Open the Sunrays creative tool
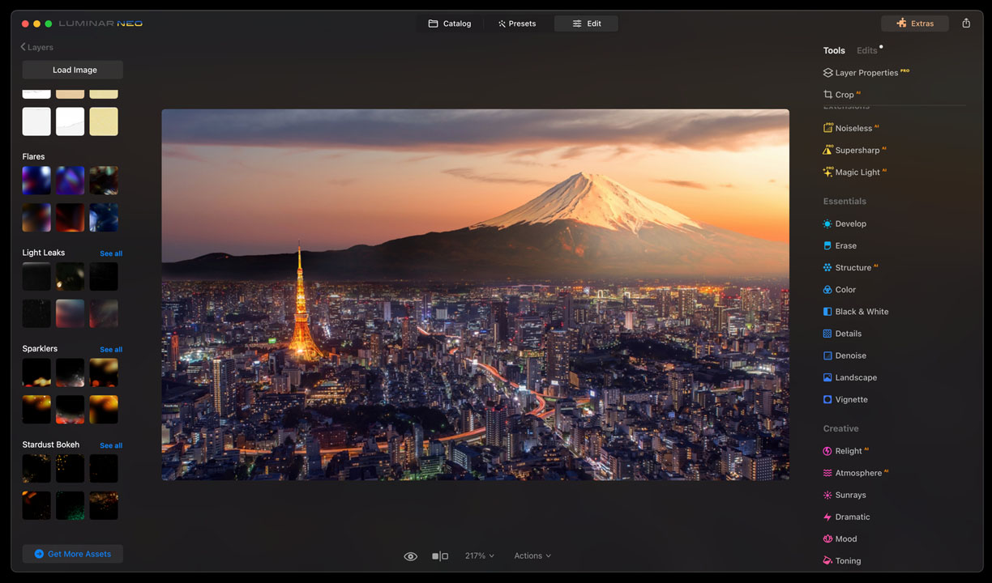Screen dimensions: 992x583 click(x=850, y=495)
